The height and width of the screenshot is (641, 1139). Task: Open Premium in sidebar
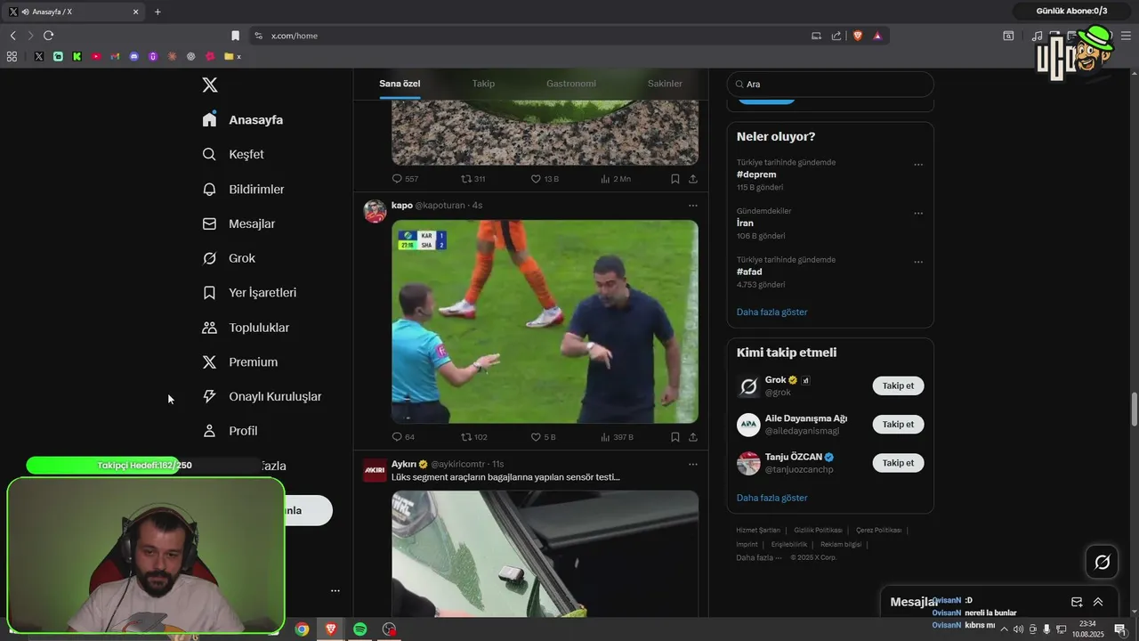point(239,362)
